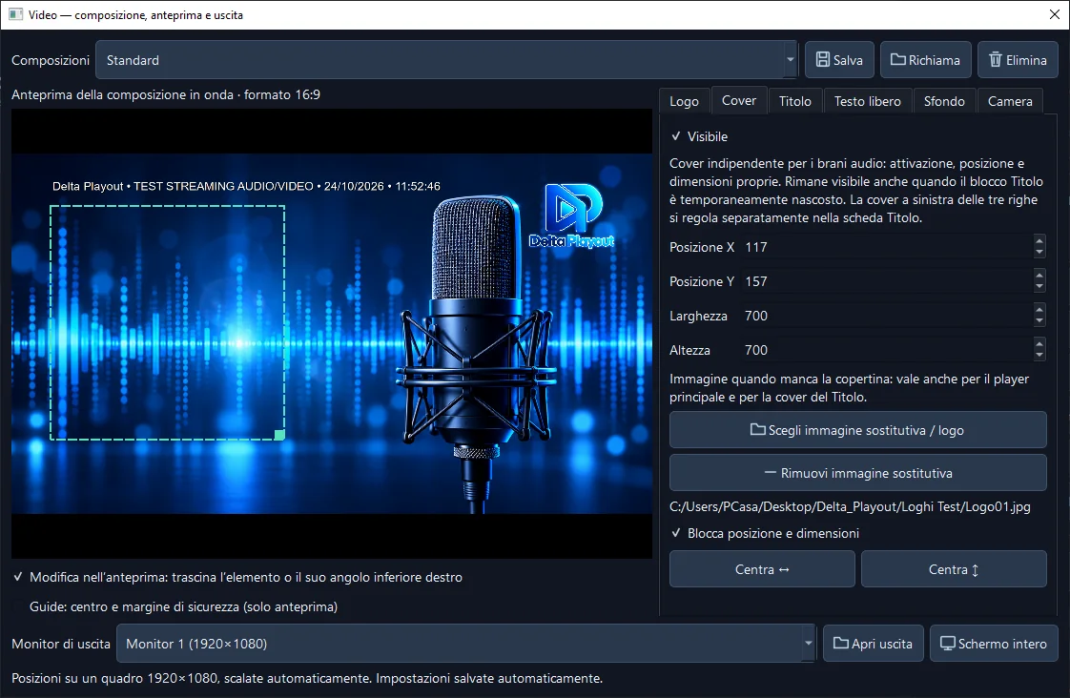The width and height of the screenshot is (1070, 698).
Task: Click the trash icon on Elimina
Action: (996, 60)
